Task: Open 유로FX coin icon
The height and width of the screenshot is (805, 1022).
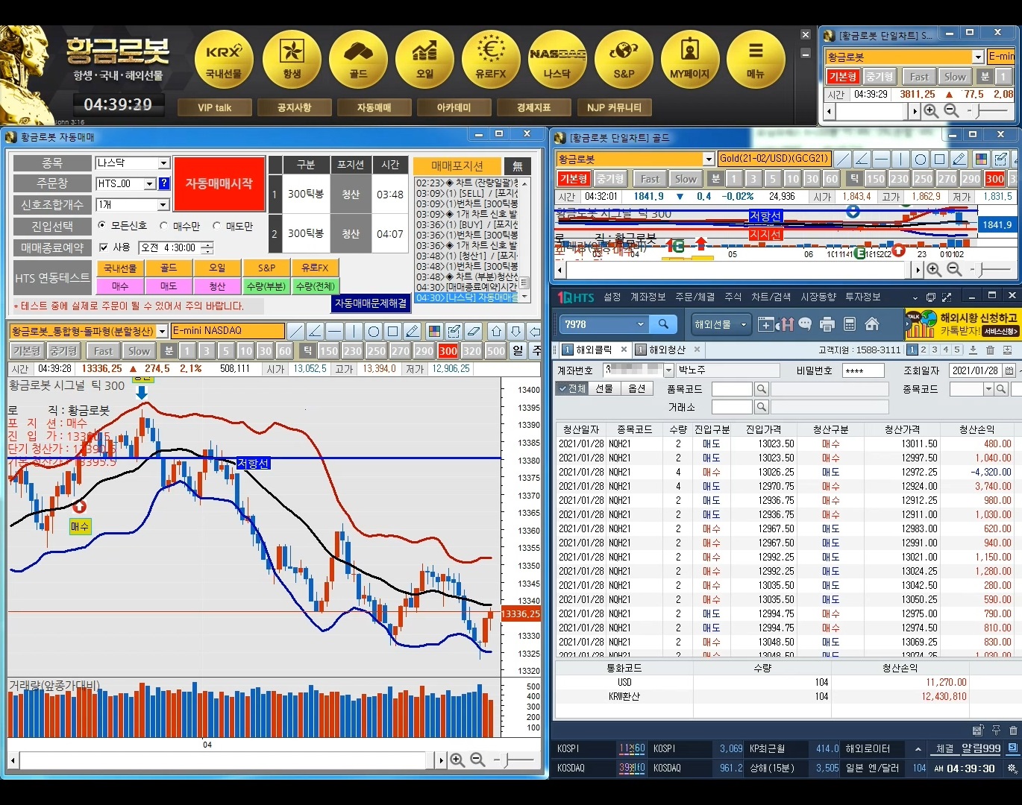Action: (491, 60)
